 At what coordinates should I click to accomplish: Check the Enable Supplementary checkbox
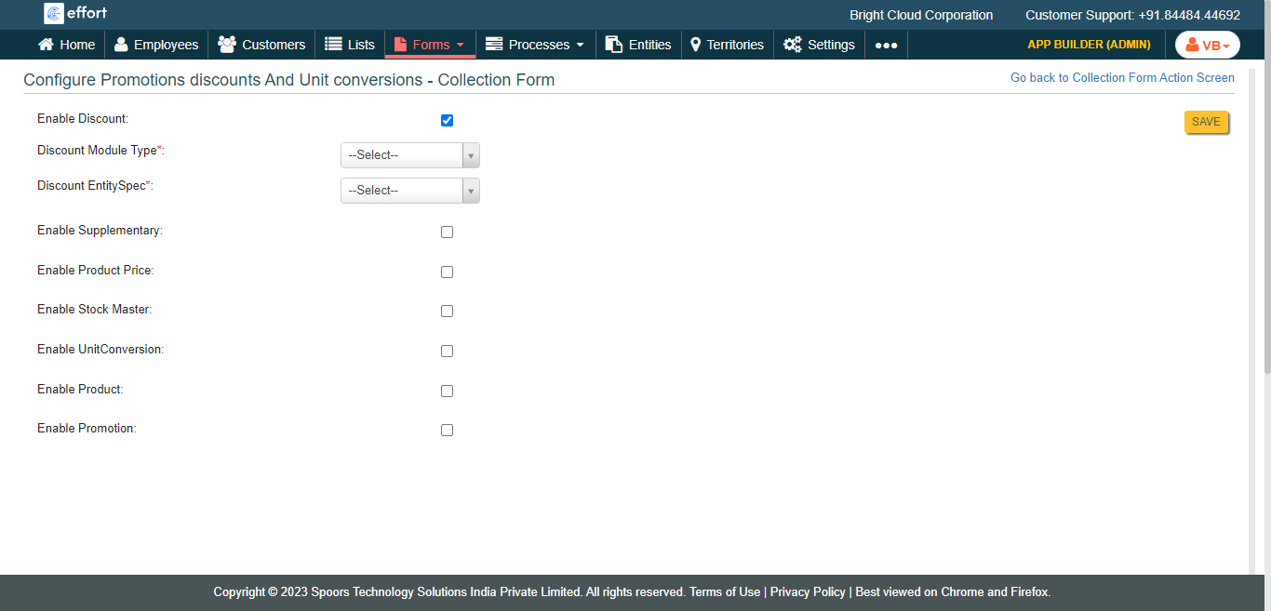tap(447, 232)
